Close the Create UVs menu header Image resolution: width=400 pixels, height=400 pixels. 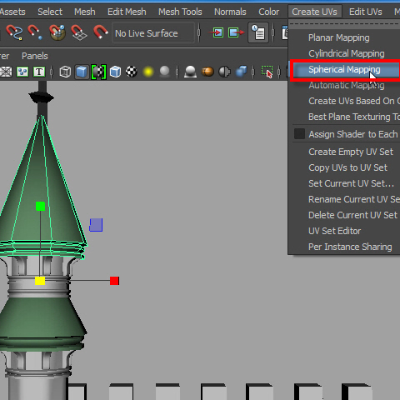(x=314, y=12)
